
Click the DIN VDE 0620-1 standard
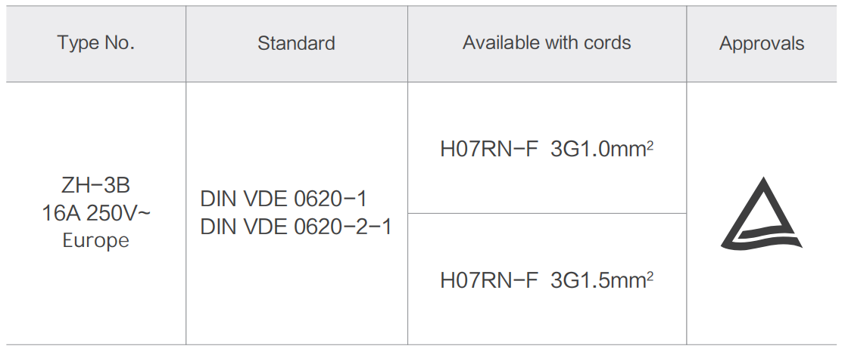[x=283, y=199]
